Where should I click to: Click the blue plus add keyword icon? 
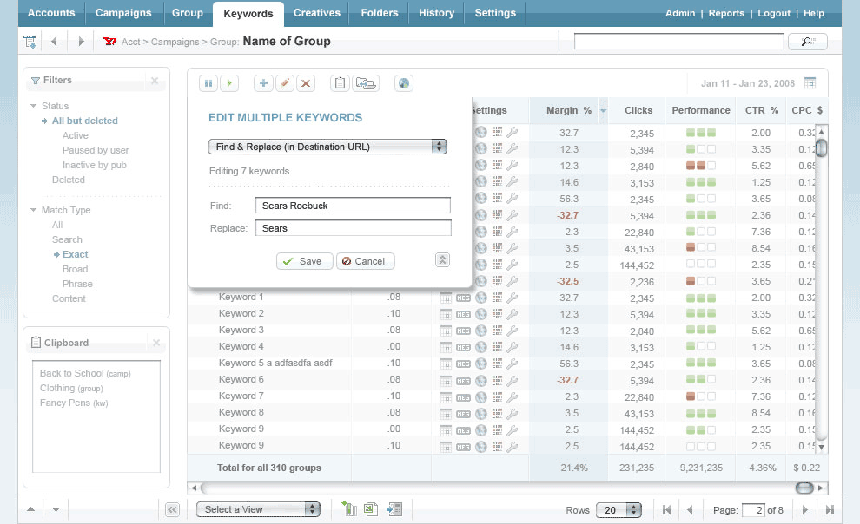263,83
